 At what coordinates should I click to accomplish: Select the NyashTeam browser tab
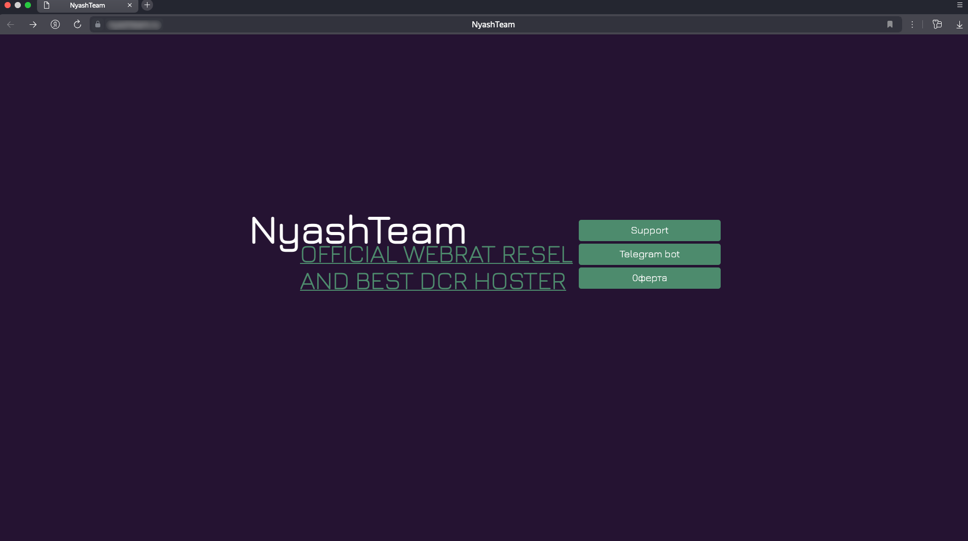[87, 6]
